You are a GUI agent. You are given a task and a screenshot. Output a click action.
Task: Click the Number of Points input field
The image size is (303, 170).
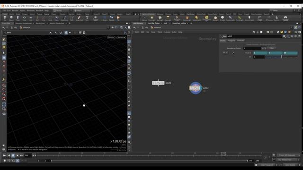click(252, 48)
